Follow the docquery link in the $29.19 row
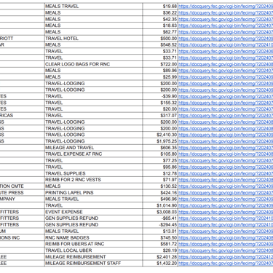This screenshot has width=273, height=273. 226,250
